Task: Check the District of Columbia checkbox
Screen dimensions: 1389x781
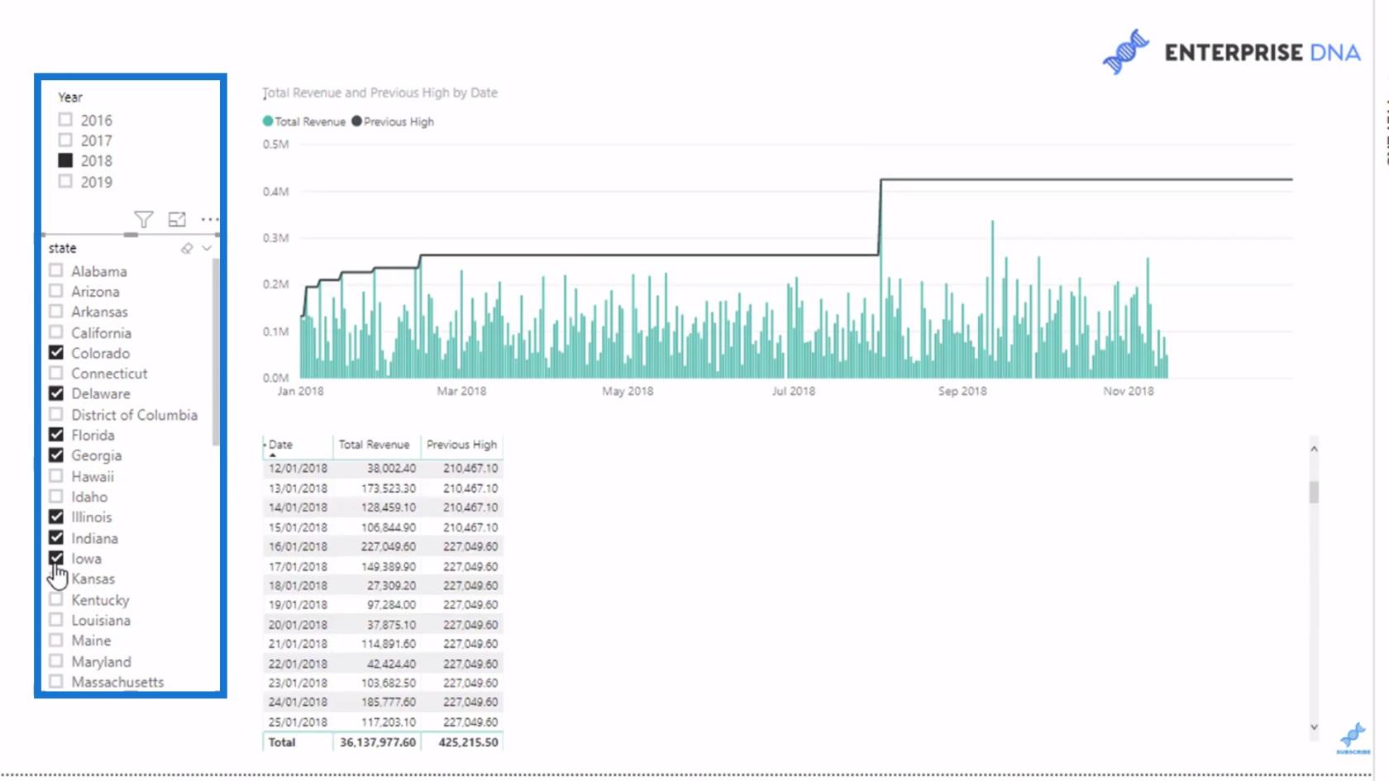Action: [56, 414]
